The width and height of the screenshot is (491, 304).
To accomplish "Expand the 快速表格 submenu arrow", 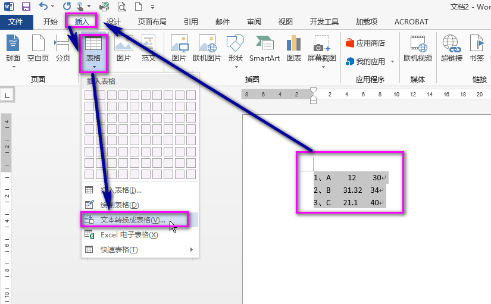I will tap(191, 249).
